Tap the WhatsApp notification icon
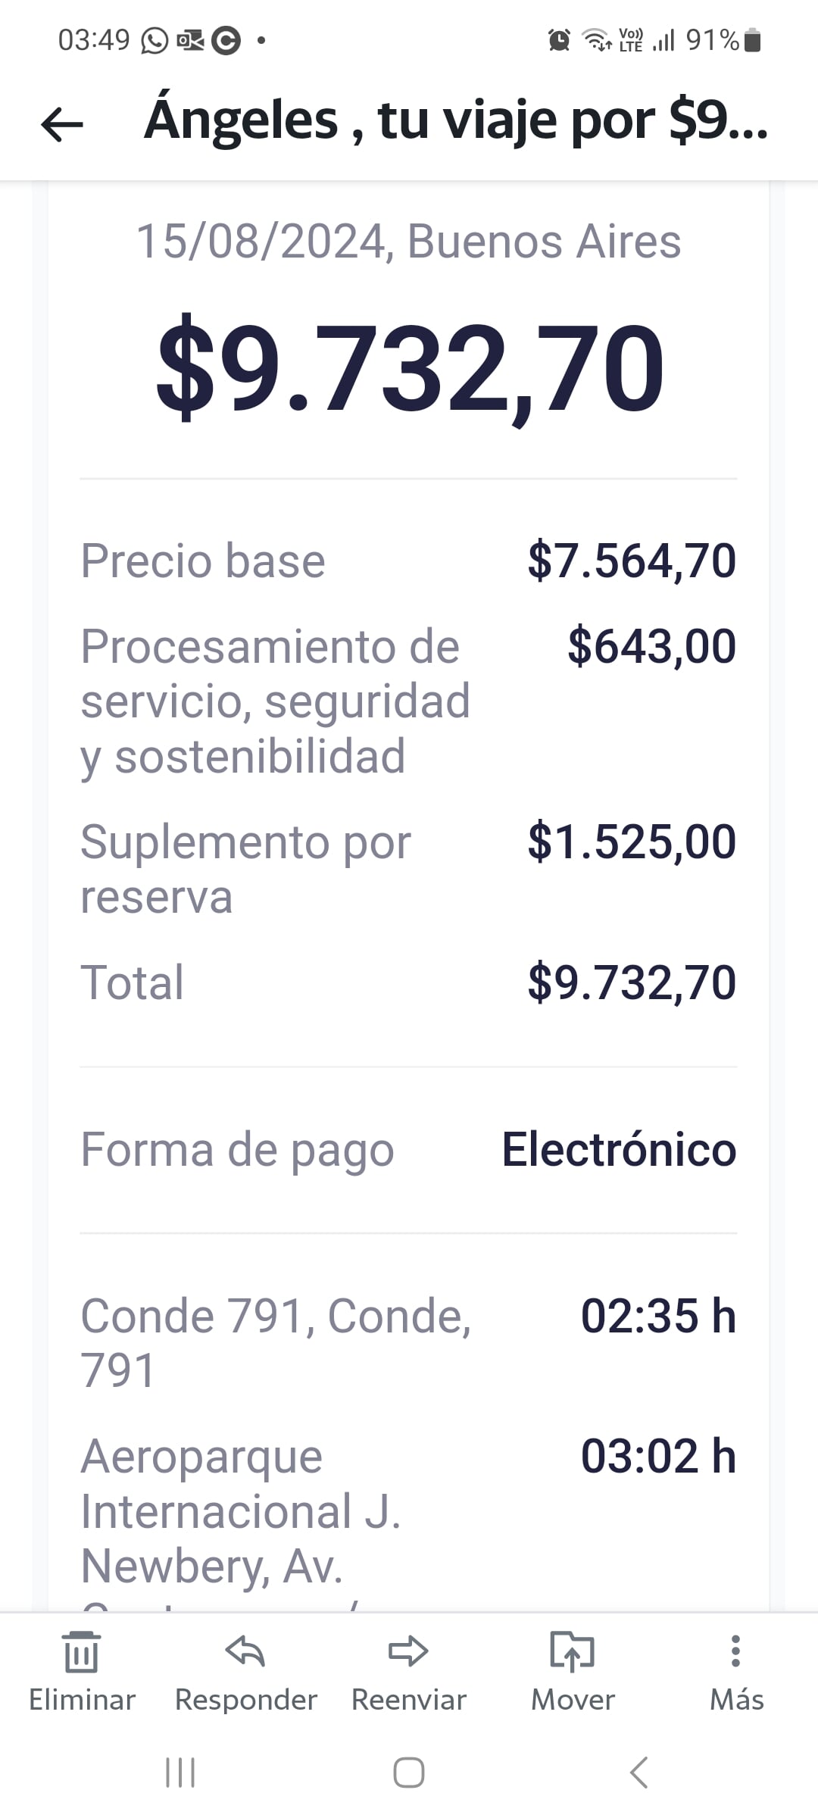This screenshot has height=1818, width=818. pyautogui.click(x=155, y=40)
